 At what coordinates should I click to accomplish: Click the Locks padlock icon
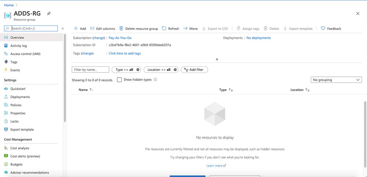(x=6, y=121)
